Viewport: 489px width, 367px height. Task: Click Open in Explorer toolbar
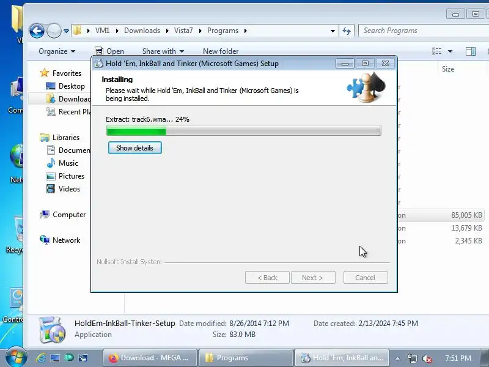click(109, 51)
